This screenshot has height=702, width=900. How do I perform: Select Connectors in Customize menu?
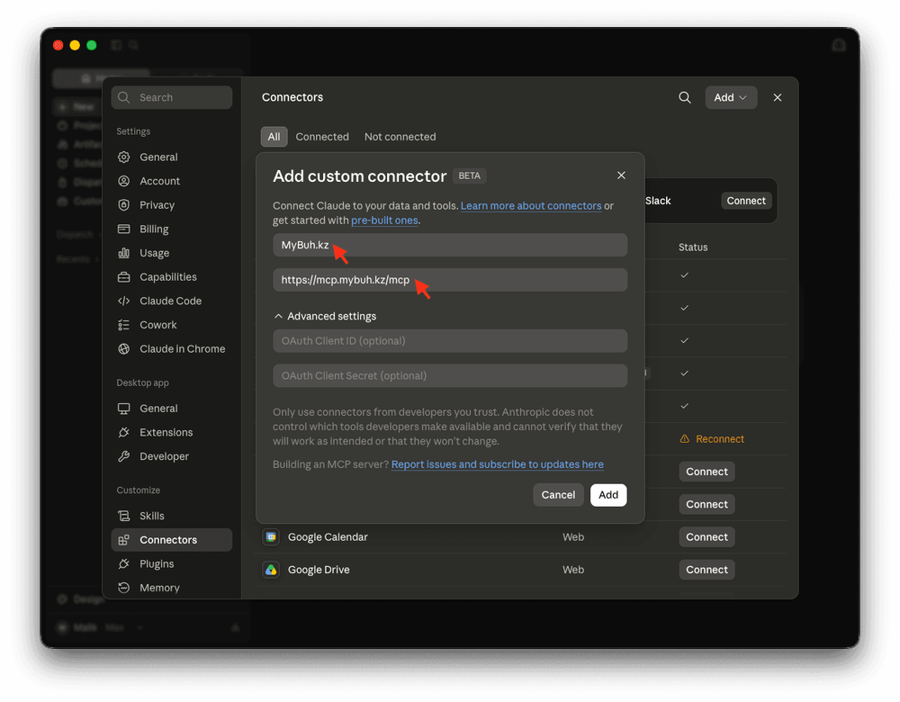(x=172, y=540)
